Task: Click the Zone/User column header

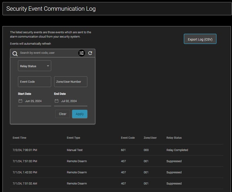Action: 150,138
